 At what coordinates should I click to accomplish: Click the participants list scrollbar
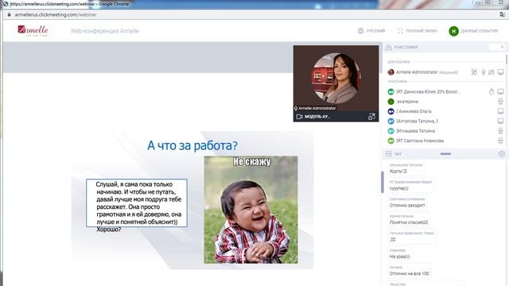(x=507, y=59)
